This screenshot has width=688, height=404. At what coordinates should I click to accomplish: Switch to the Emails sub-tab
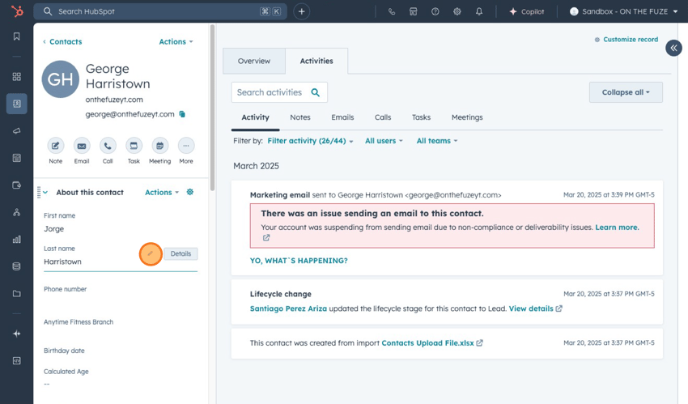342,117
